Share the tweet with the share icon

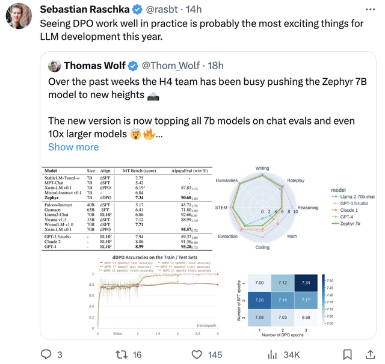(x=368, y=354)
